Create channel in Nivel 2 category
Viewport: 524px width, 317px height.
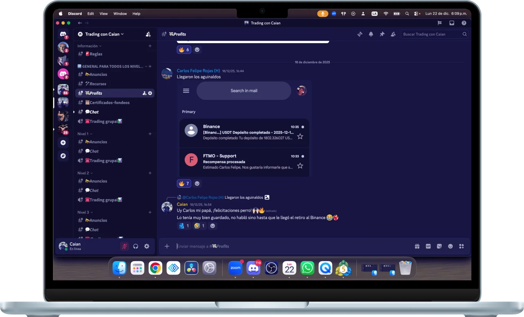150,173
